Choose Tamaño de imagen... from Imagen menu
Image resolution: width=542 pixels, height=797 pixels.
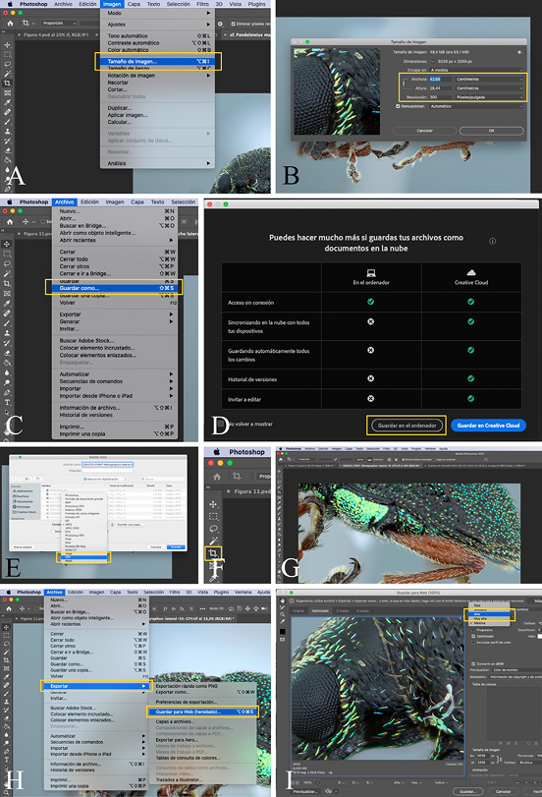(157, 61)
